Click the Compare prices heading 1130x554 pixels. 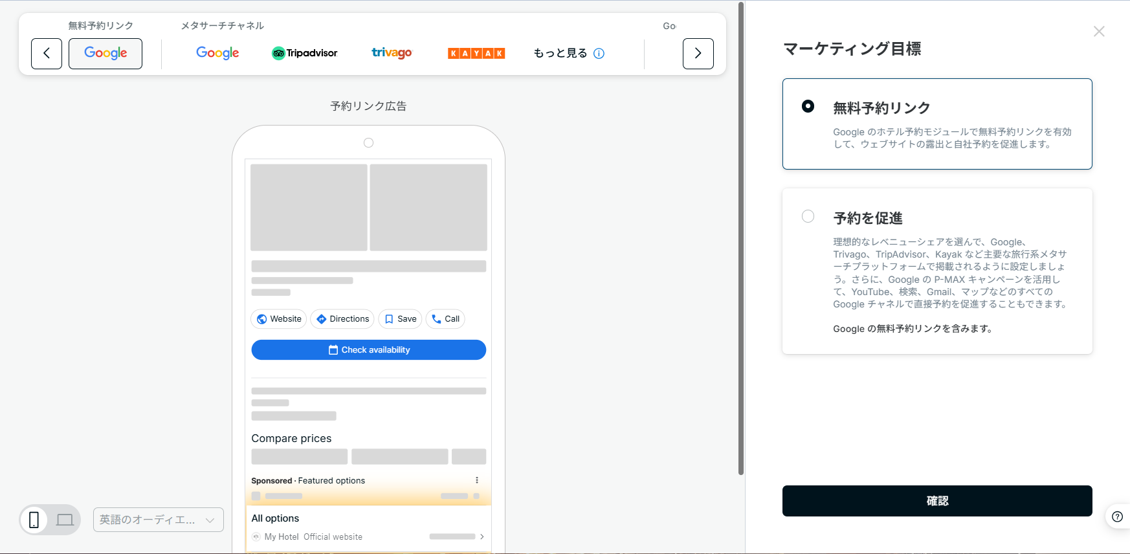[291, 438]
